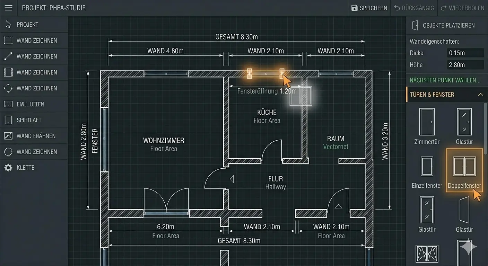Click the Höhe height input field
This screenshot has height=266, width=488.
[x=465, y=65]
